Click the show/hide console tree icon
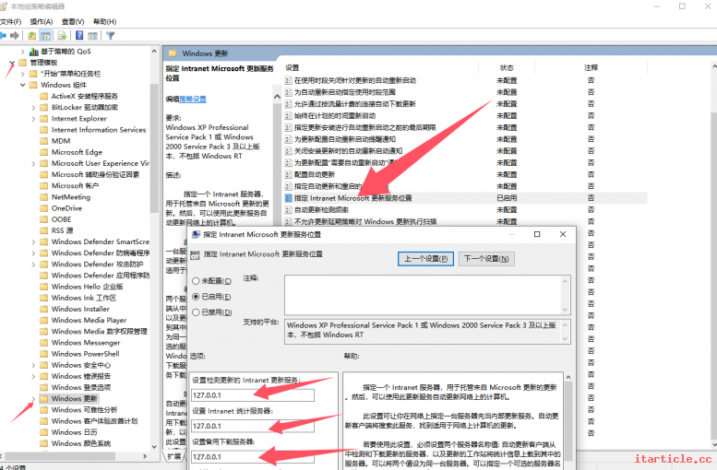 tap(47, 36)
